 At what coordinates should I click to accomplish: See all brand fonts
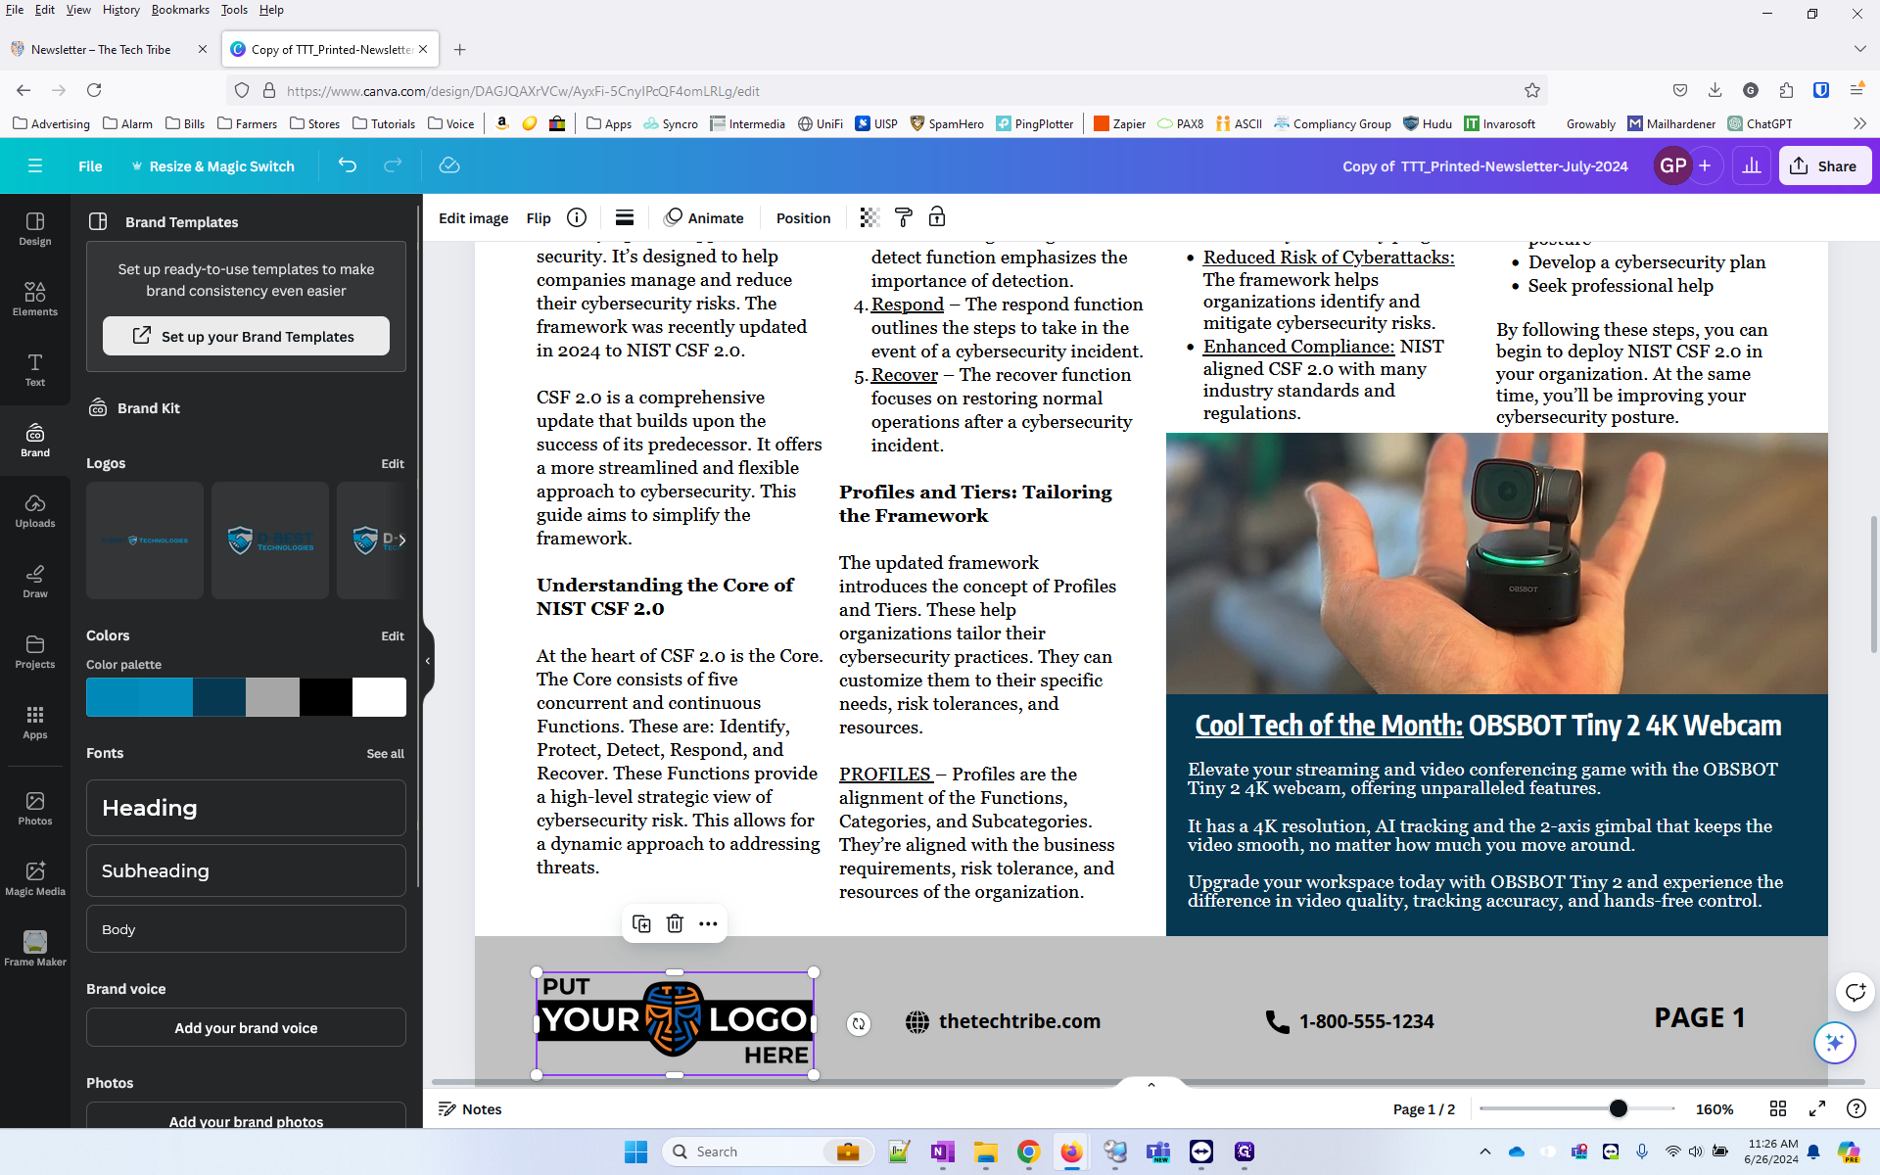pyautogui.click(x=385, y=753)
